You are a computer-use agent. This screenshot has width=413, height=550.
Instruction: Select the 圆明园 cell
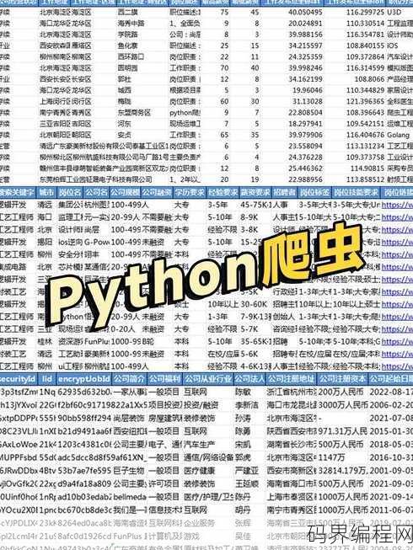coord(128,68)
